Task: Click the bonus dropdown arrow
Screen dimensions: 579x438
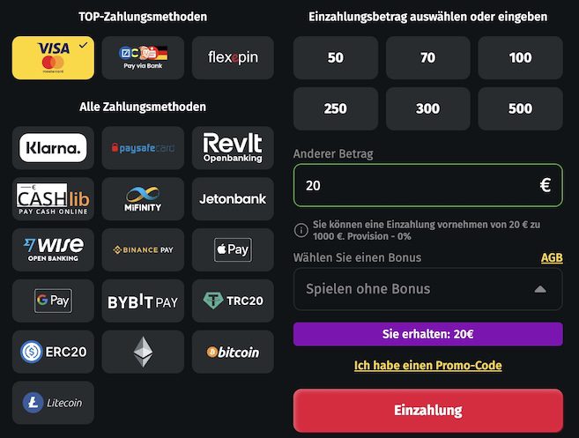Action: [540, 289]
